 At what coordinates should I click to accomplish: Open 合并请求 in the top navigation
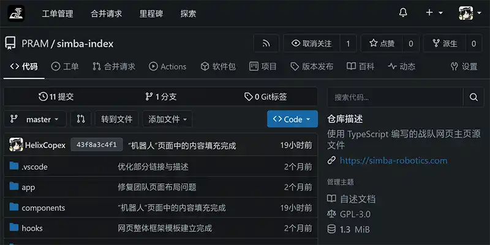[x=106, y=13]
